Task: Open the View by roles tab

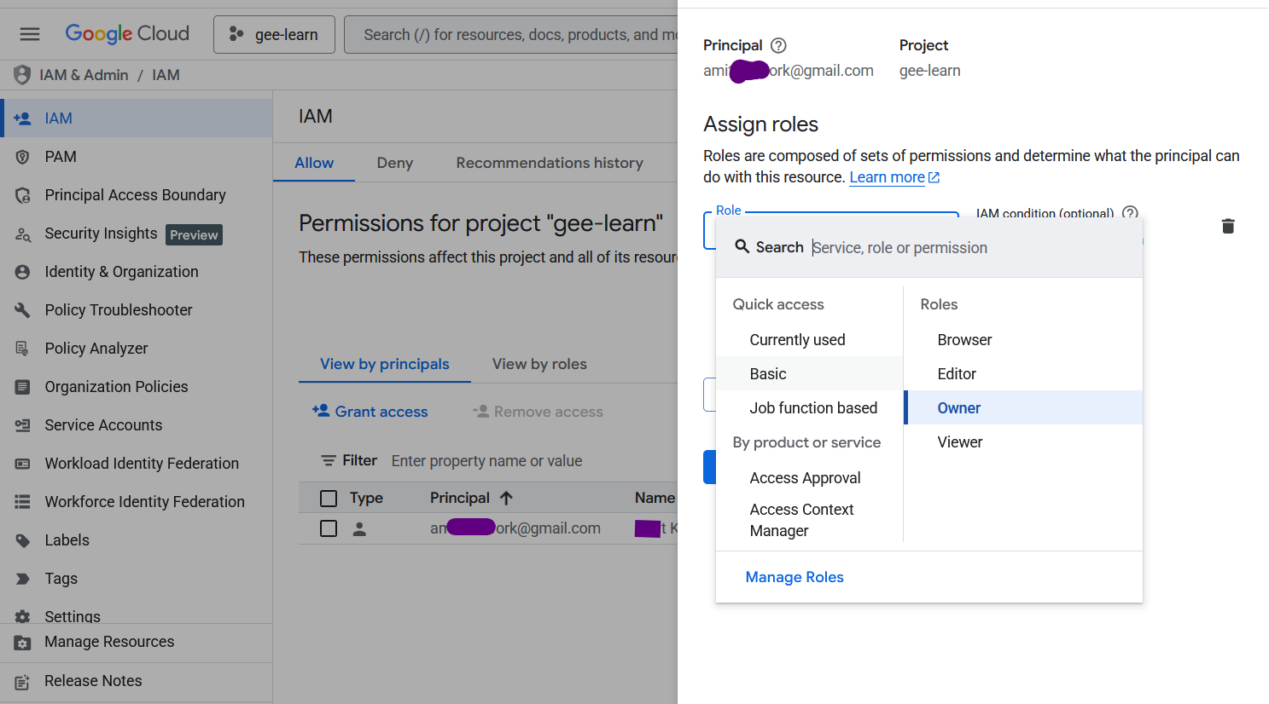Action: tap(538, 363)
